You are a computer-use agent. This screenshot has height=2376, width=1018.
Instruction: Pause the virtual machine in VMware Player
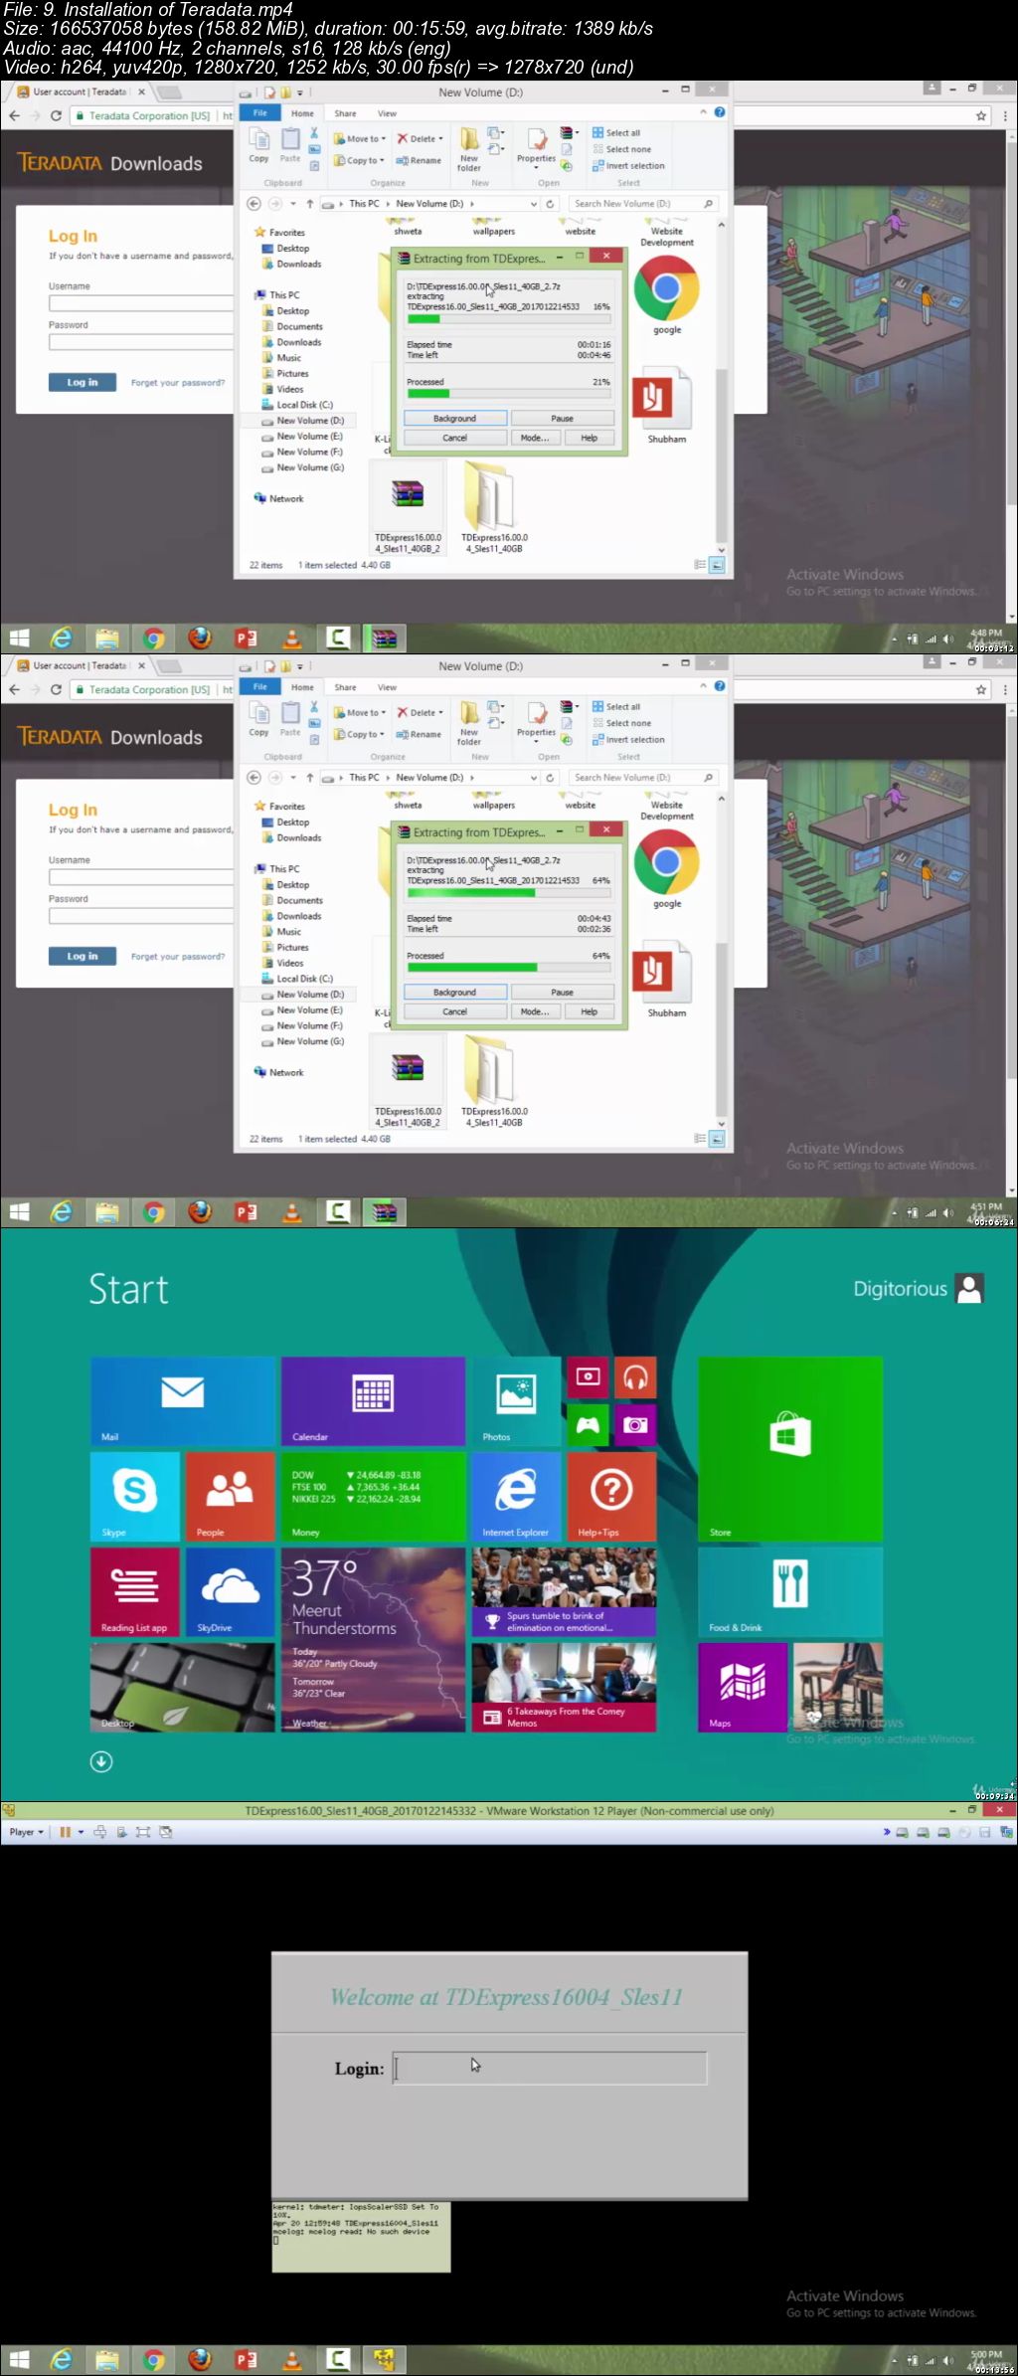coord(66,1832)
